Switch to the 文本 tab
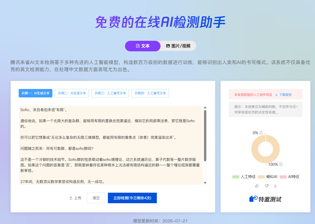Viewport: 315px width, 224px height. point(143,46)
